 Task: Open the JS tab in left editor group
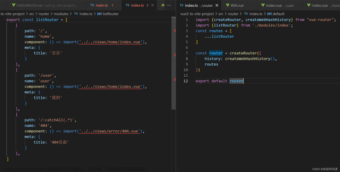(x=163, y=5)
